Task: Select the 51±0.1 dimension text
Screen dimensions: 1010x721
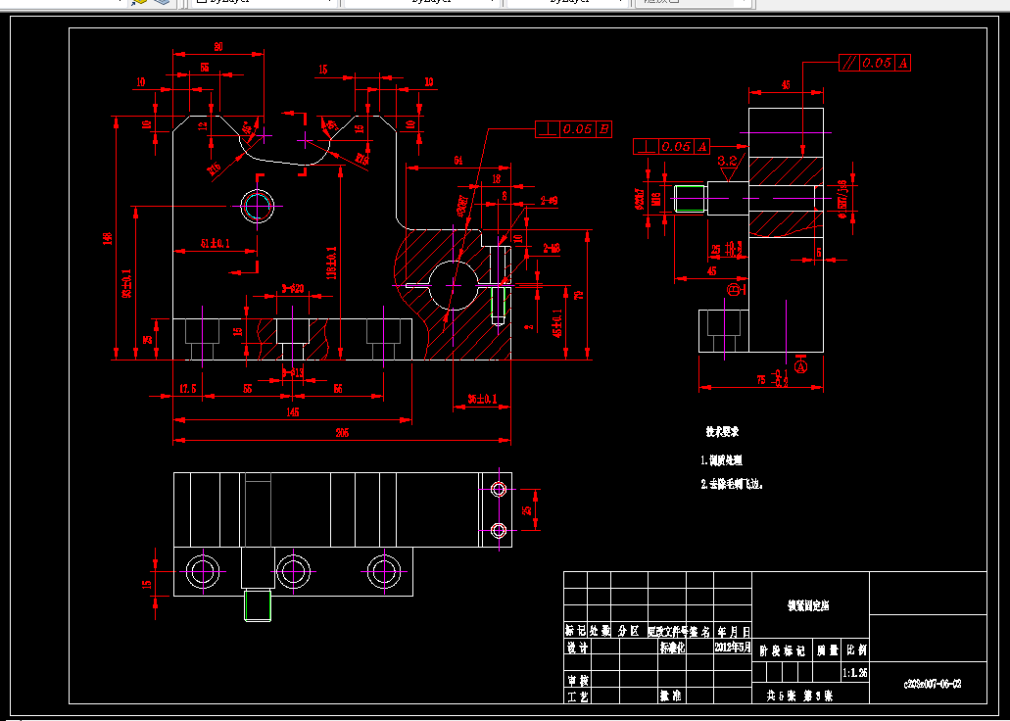Action: pos(216,243)
